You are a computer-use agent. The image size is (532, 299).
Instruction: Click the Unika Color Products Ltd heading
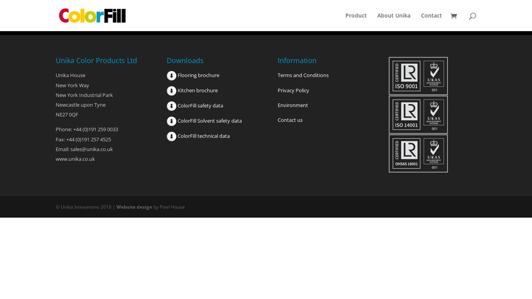pos(96,60)
